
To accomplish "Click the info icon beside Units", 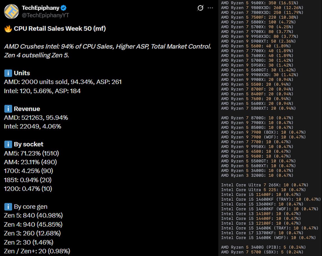I will coord(8,73).
